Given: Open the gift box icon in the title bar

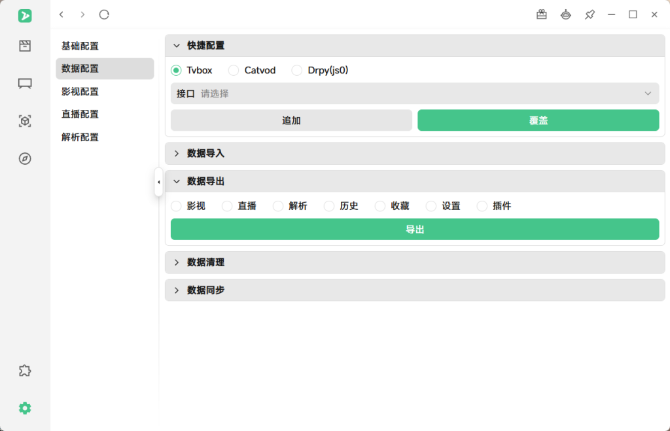Looking at the screenshot, I should pos(541,14).
